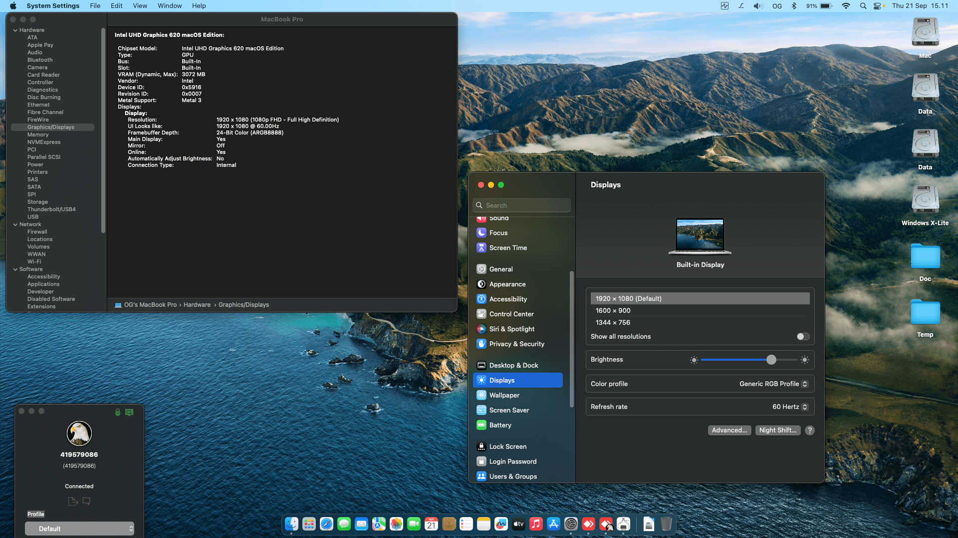Open the chat icon in the AnyDesk window

coord(87,501)
